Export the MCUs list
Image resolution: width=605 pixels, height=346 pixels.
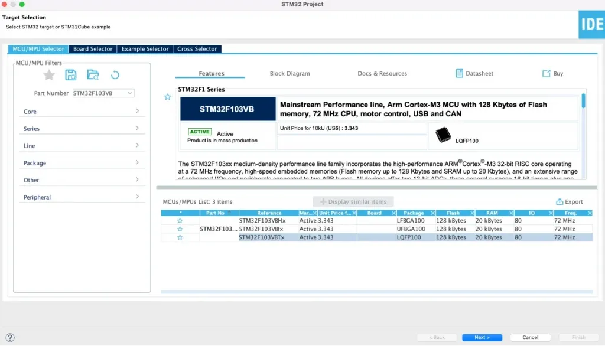[569, 201]
